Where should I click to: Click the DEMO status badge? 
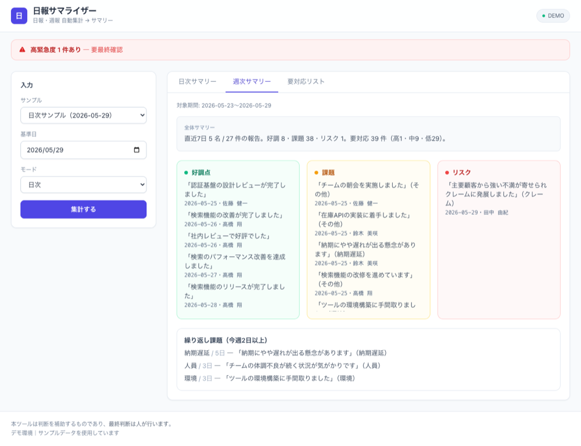click(x=553, y=16)
